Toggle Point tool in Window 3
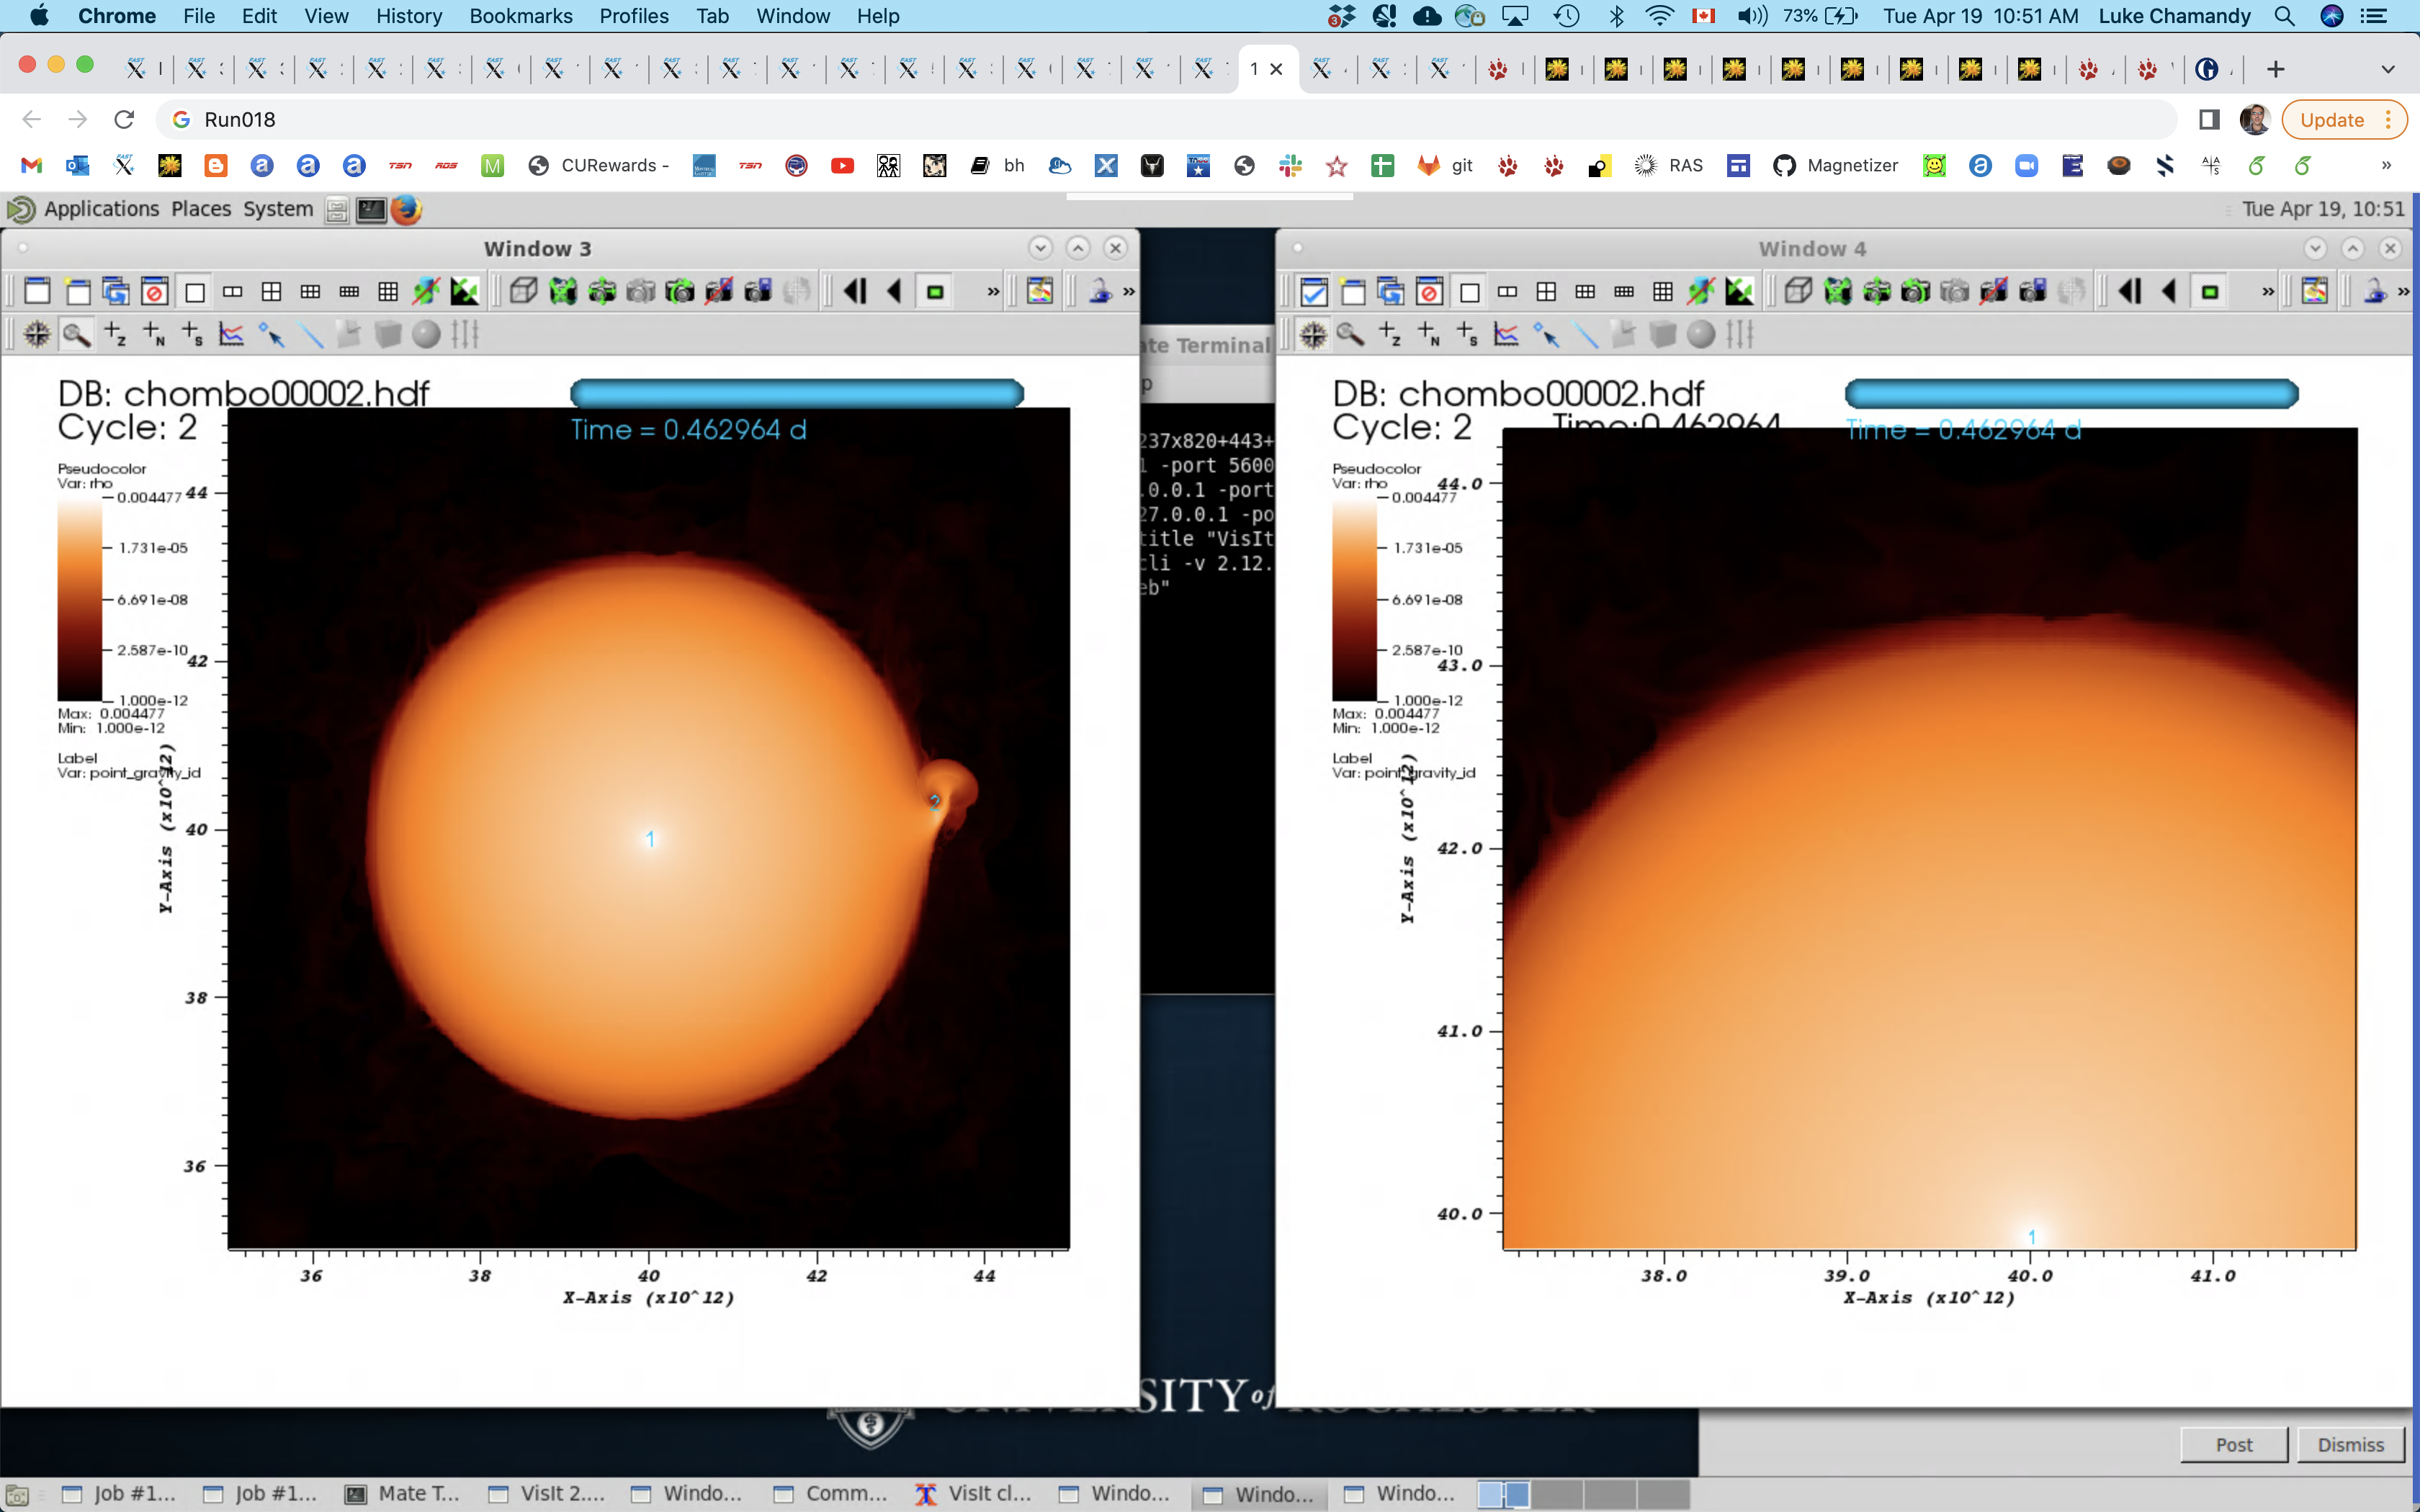 point(271,335)
